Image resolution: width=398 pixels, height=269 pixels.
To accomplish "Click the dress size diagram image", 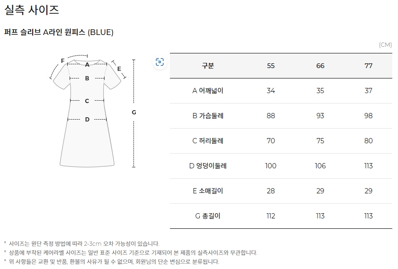I will click(x=93, y=111).
